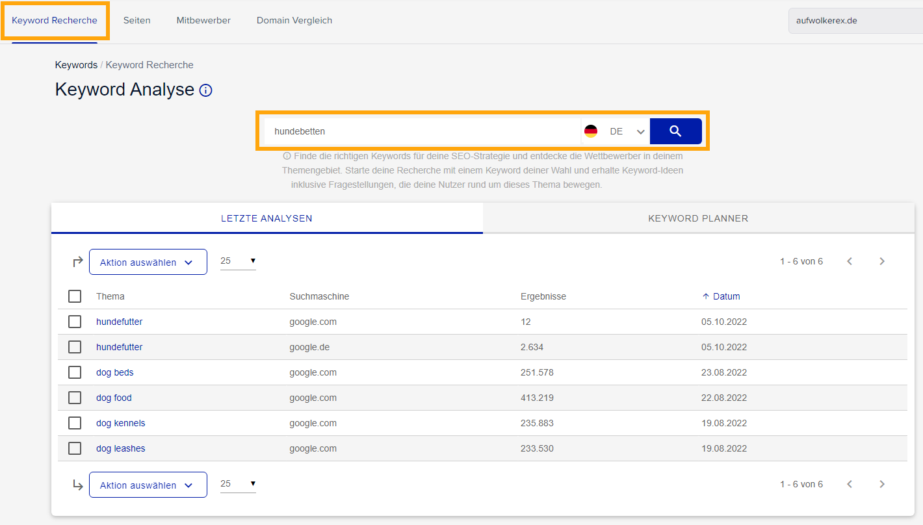Click the Suchmaschine column header
Viewport: 923px width, 525px height.
(319, 296)
